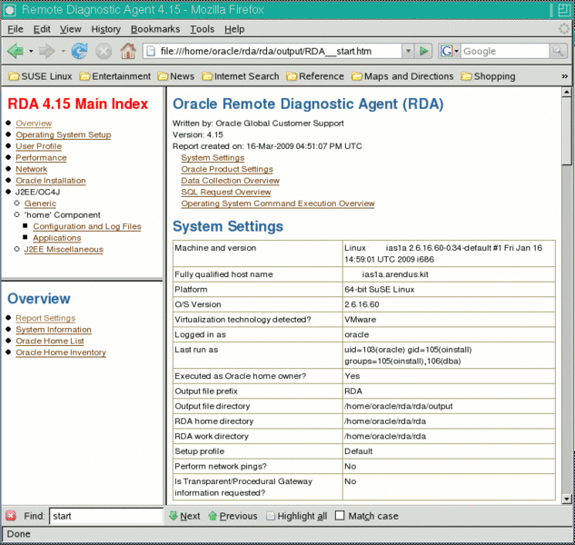Image resolution: width=575 pixels, height=545 pixels.
Task: Open the Internet Search bookmark folder
Action: click(241, 76)
